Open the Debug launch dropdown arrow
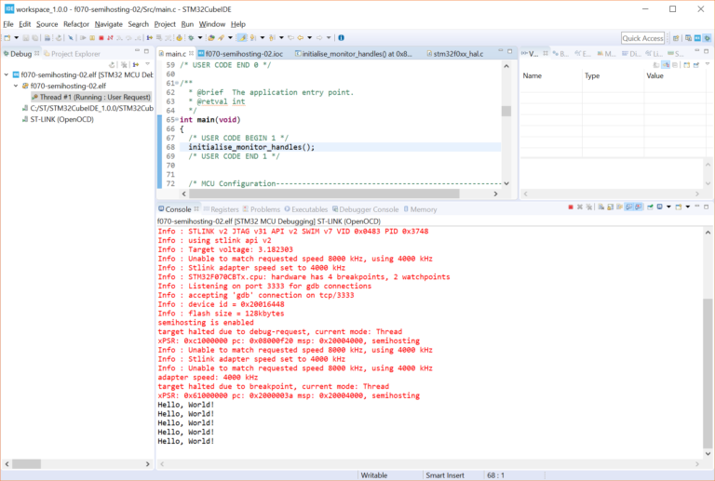The width and height of the screenshot is (715, 481). [x=200, y=38]
